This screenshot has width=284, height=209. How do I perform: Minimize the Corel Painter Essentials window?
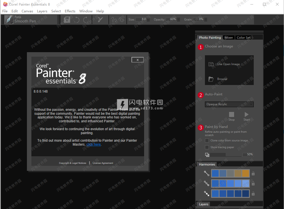(252, 4)
